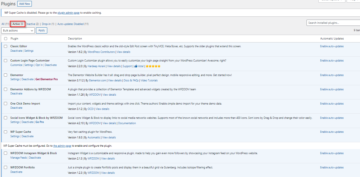The width and height of the screenshot is (360, 177).
Task: Click Get Elementor Pro link
Action: (x=47, y=79)
